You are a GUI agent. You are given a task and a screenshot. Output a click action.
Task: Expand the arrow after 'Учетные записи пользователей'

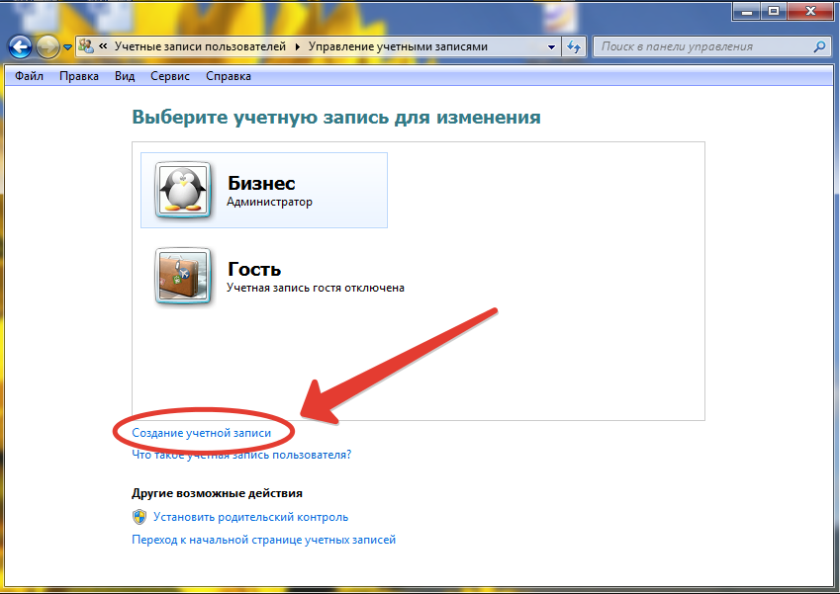298,47
